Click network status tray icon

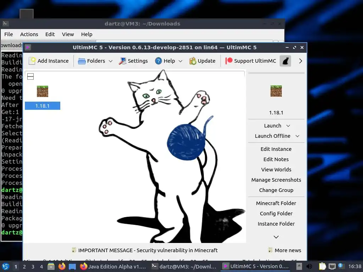[332, 266]
